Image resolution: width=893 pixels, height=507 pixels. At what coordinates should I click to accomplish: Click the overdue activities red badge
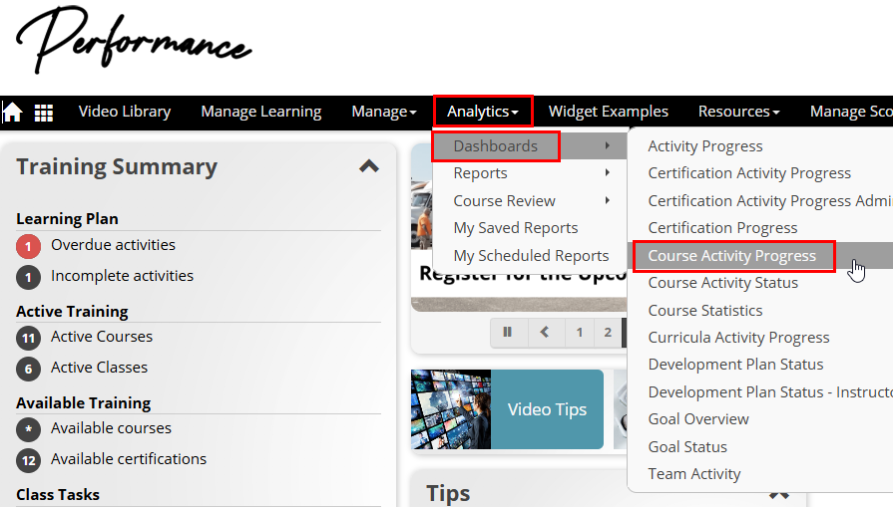click(29, 246)
